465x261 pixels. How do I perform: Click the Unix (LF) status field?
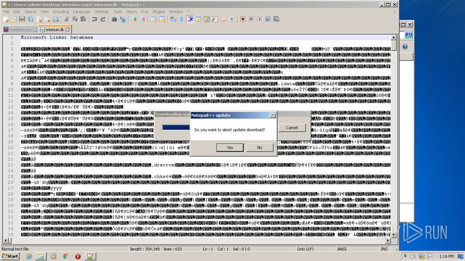coord(316,249)
